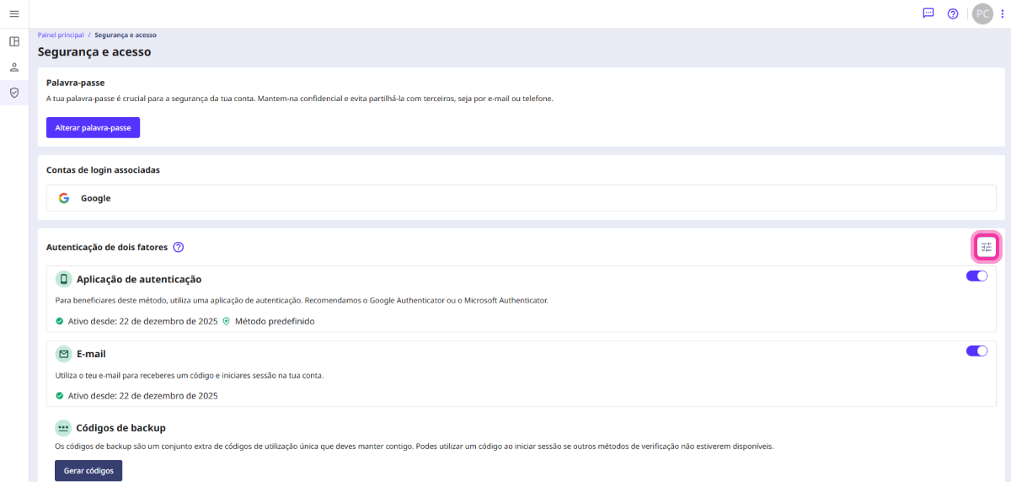The image size is (1011, 482).
Task: Open the vertical dots account menu
Action: point(1003,13)
